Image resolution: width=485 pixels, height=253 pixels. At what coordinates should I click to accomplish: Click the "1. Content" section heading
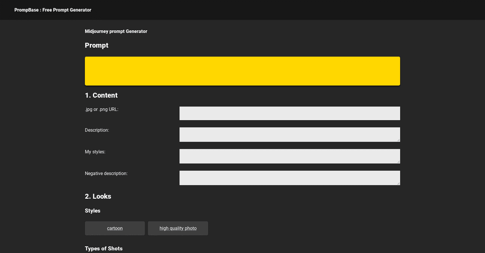point(101,95)
